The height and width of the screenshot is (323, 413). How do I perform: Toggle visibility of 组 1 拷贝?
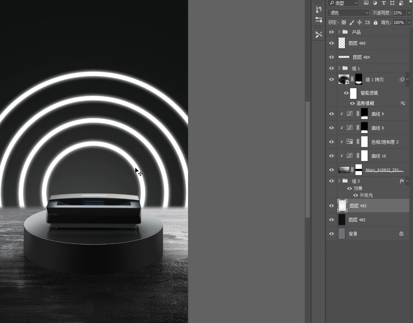point(332,79)
